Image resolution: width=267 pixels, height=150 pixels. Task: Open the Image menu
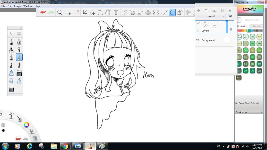pyautogui.click(x=17, y=6)
